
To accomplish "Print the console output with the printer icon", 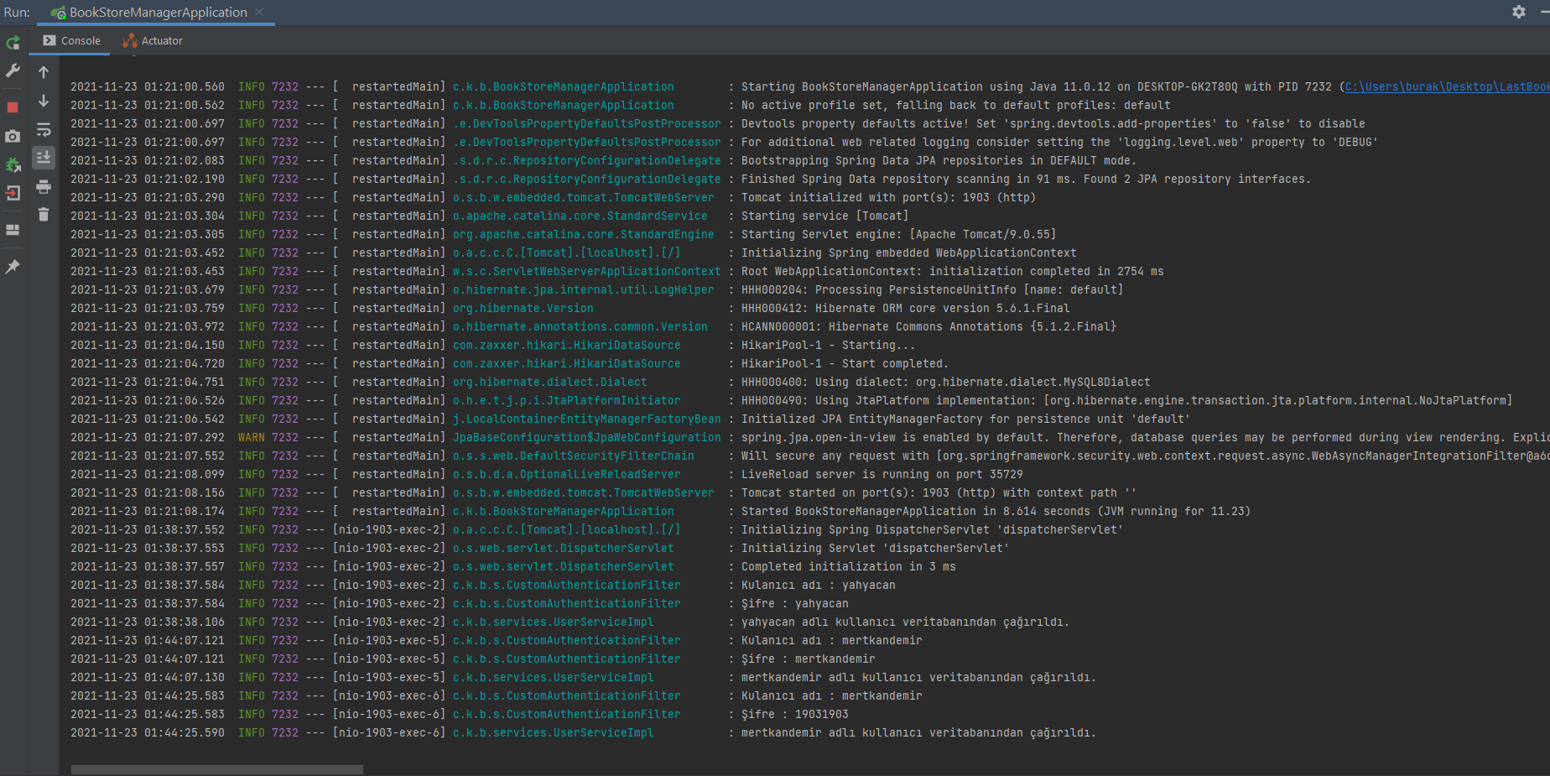I will [x=44, y=186].
